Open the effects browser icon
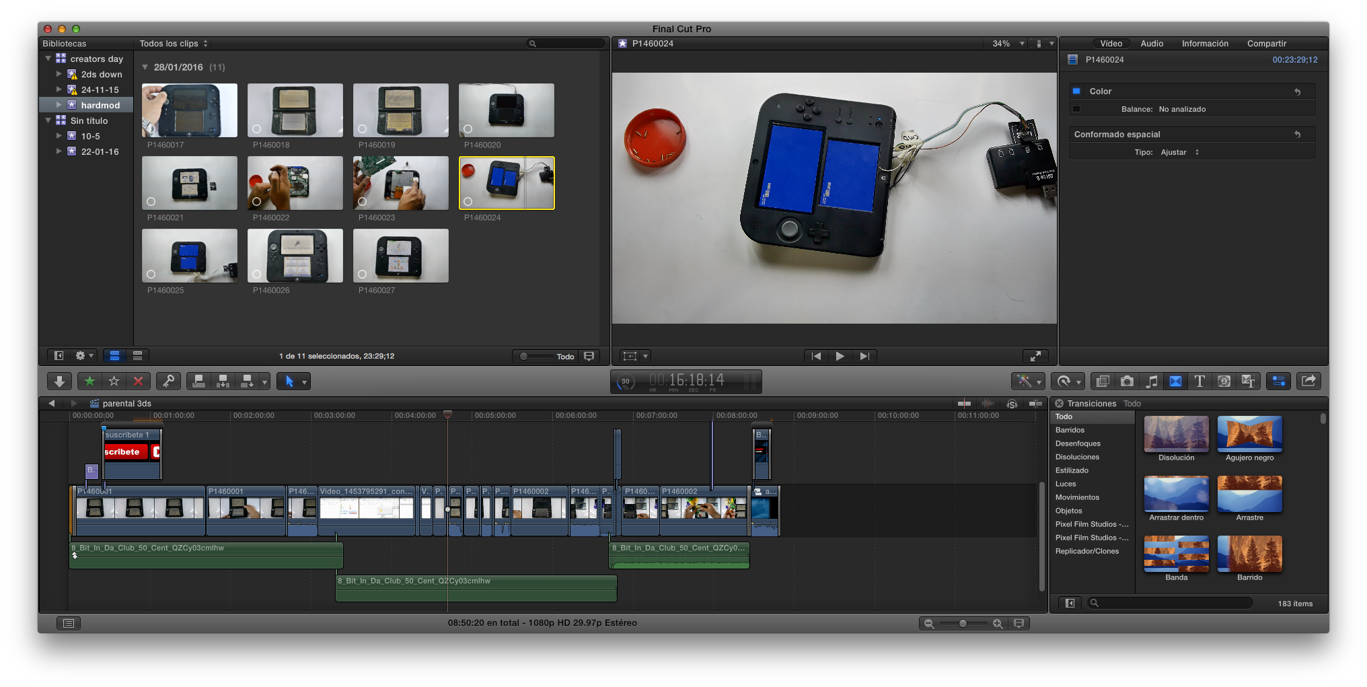Screen dimensions: 1367x687 [x=1103, y=382]
